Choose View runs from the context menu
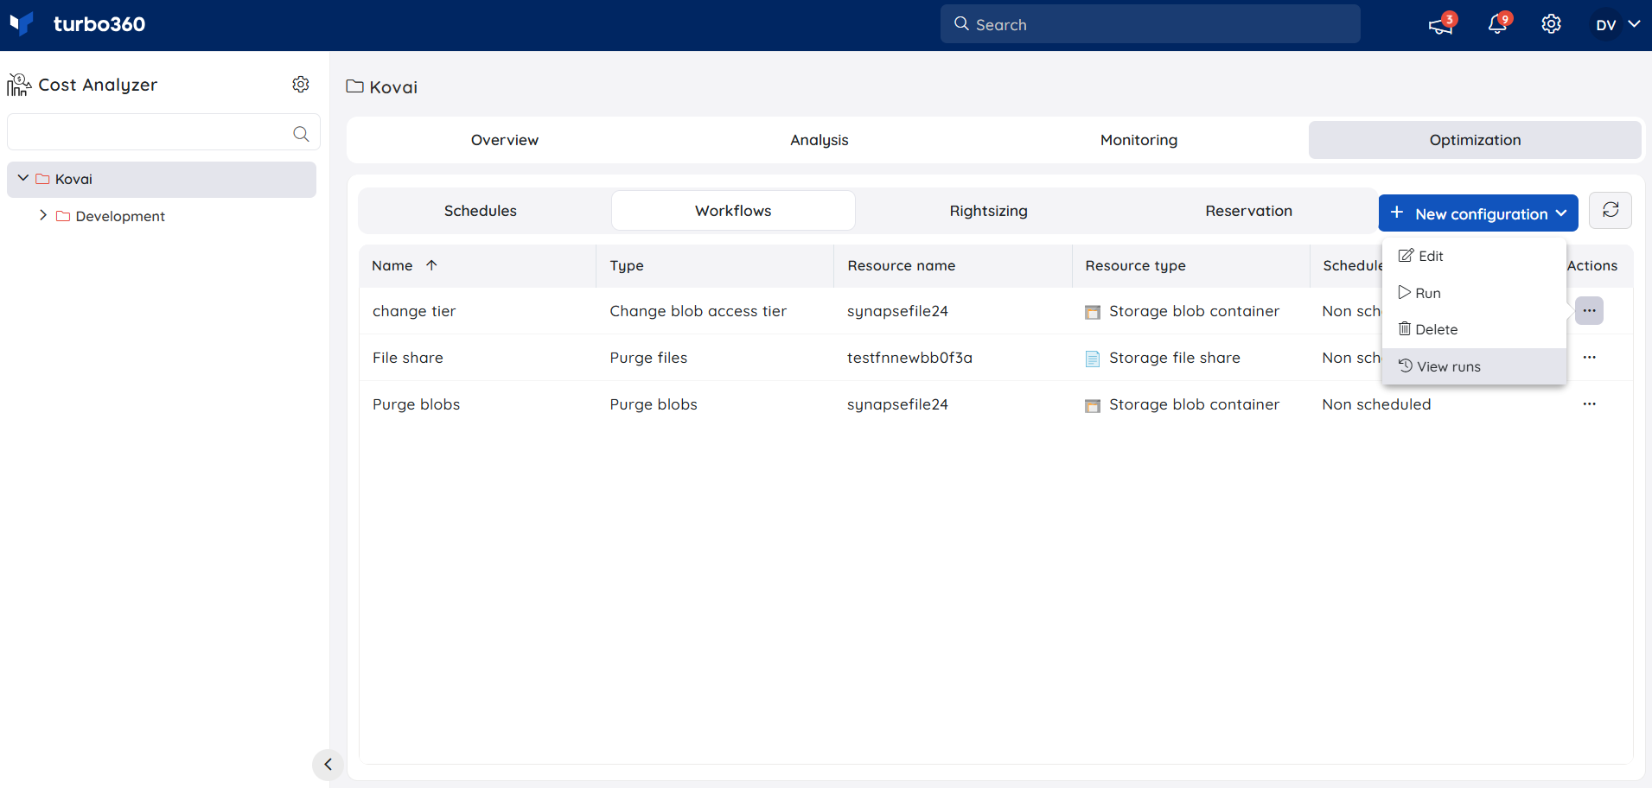Viewport: 1652px width, 788px height. click(1474, 366)
